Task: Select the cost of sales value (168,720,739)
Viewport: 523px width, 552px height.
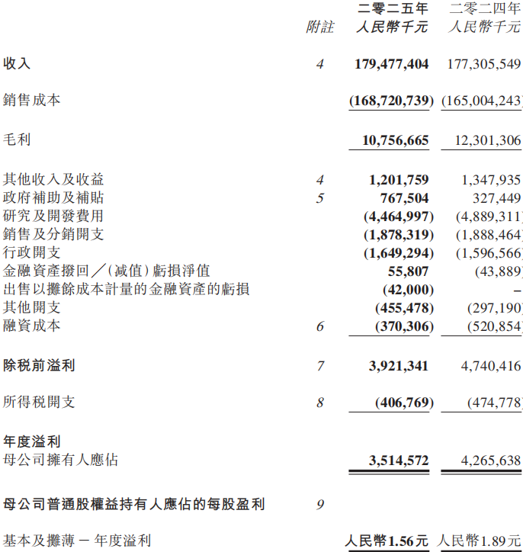Action: (x=392, y=101)
